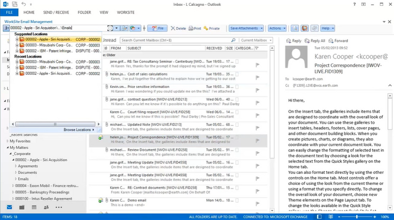This screenshot has width=394, height=220.
Task: Open the FILE tab
Action: click(x=9, y=12)
